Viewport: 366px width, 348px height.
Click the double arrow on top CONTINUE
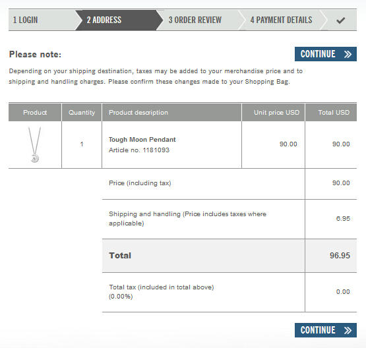pyautogui.click(x=348, y=54)
